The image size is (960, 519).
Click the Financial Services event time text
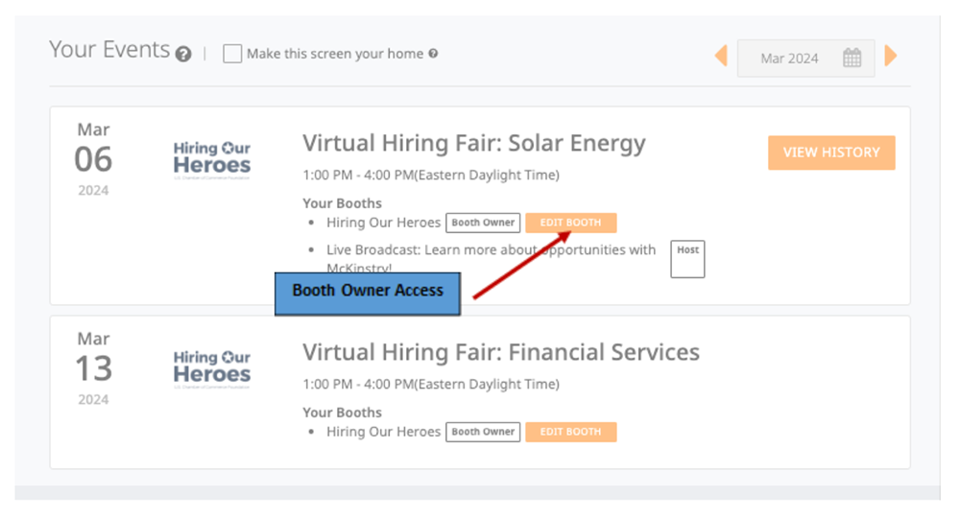431,385
